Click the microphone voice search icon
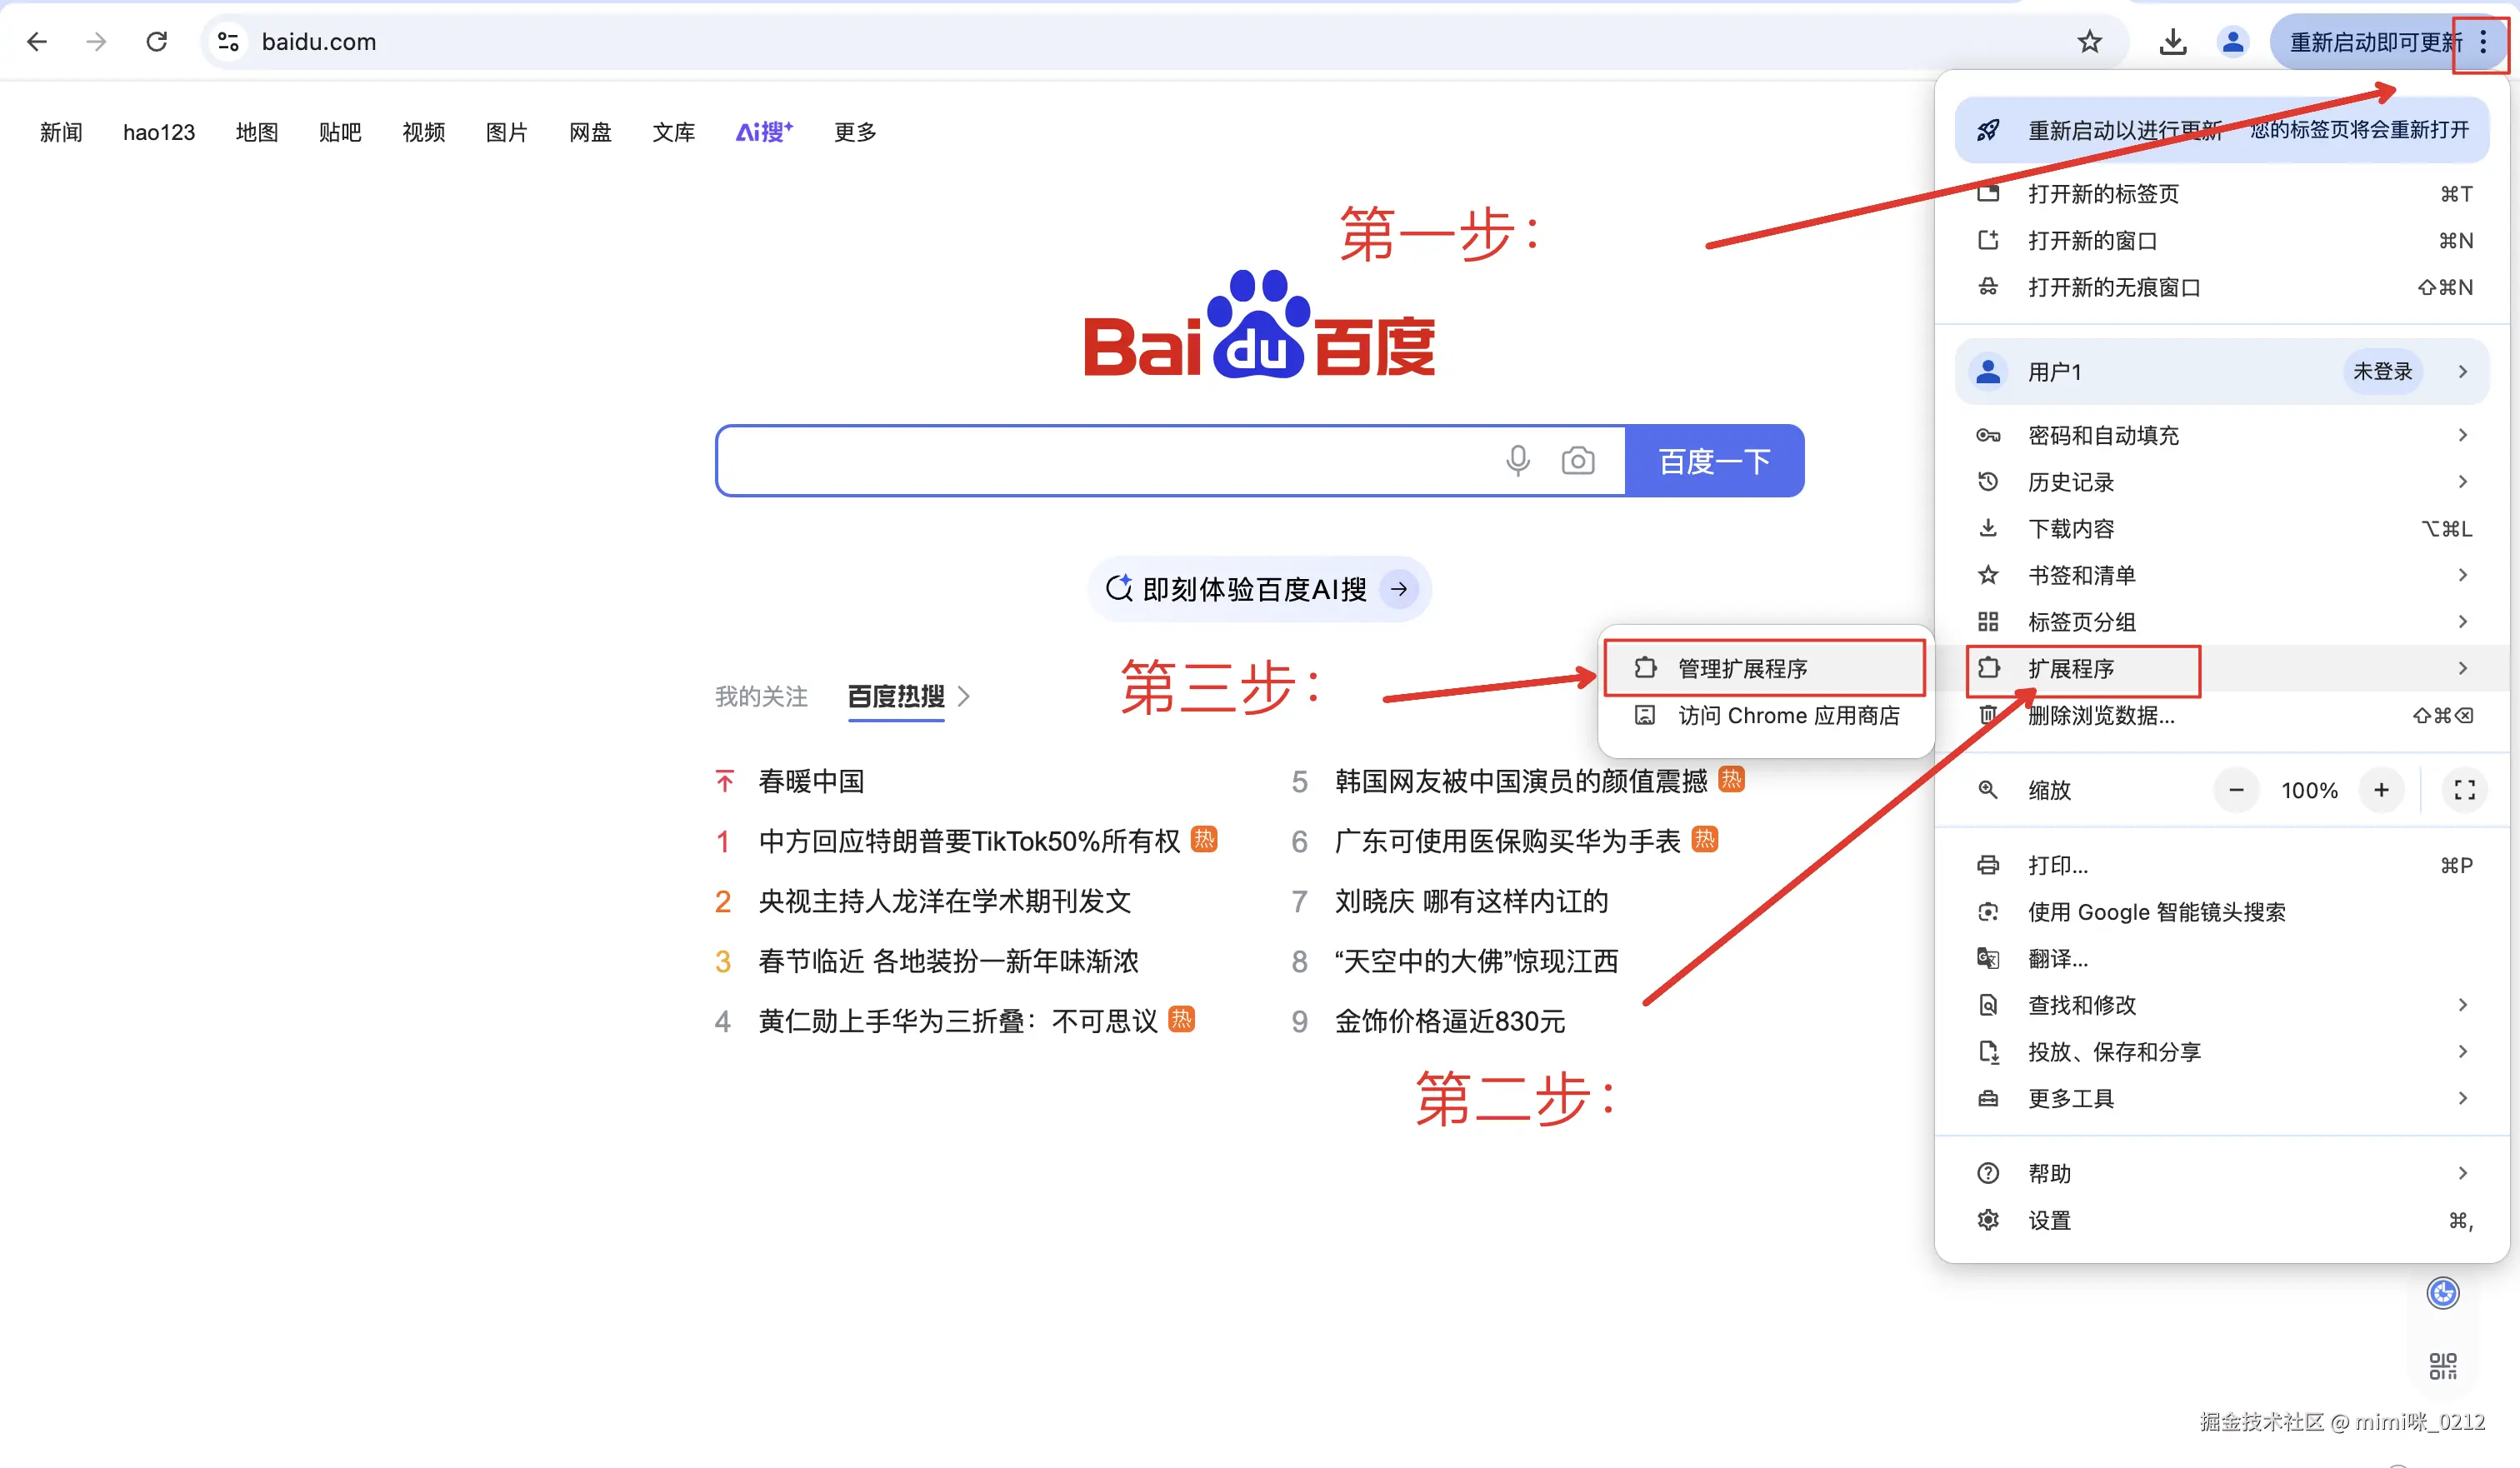The height and width of the screenshot is (1468, 2520). click(x=1517, y=461)
